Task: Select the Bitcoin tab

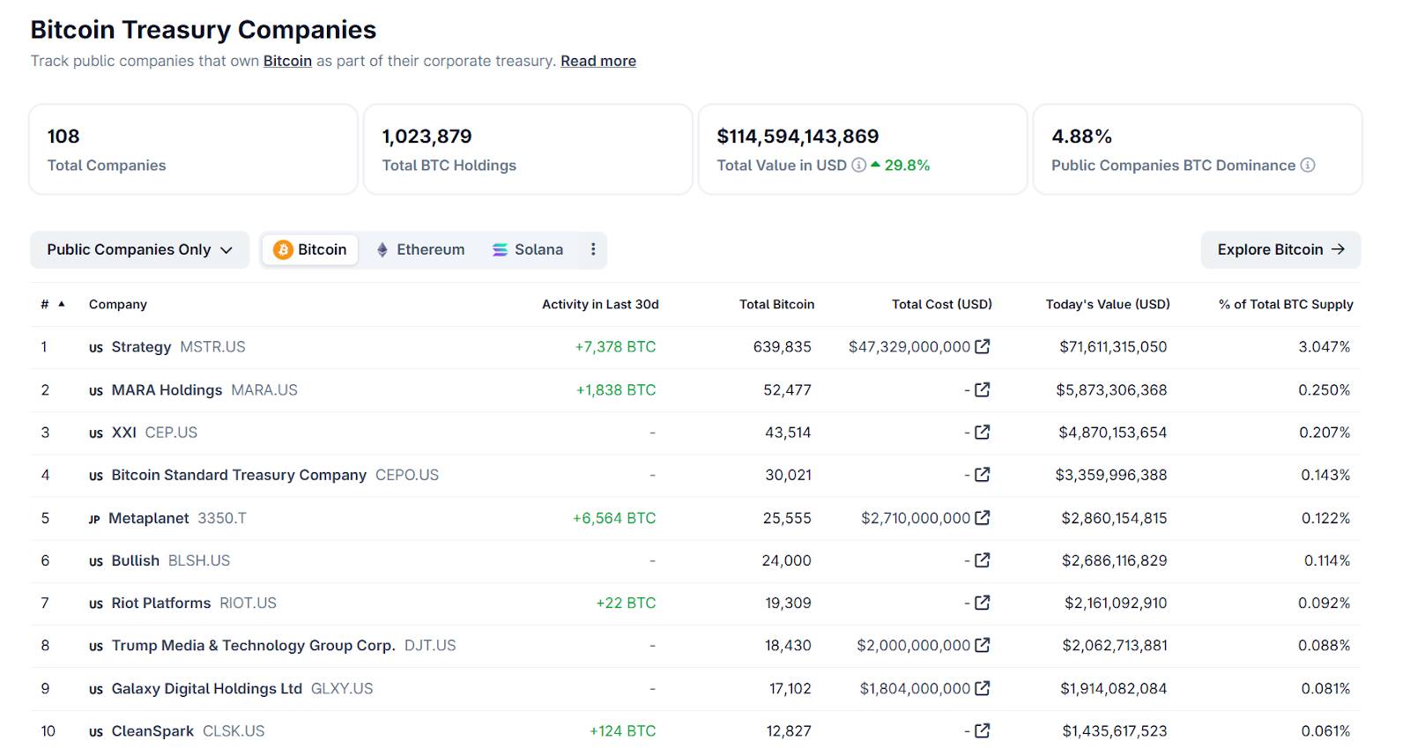Action: click(310, 250)
